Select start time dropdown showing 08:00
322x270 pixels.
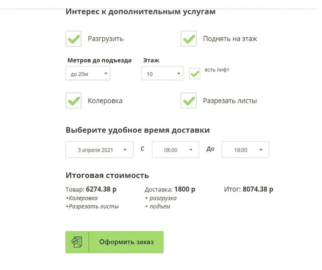tap(175, 149)
